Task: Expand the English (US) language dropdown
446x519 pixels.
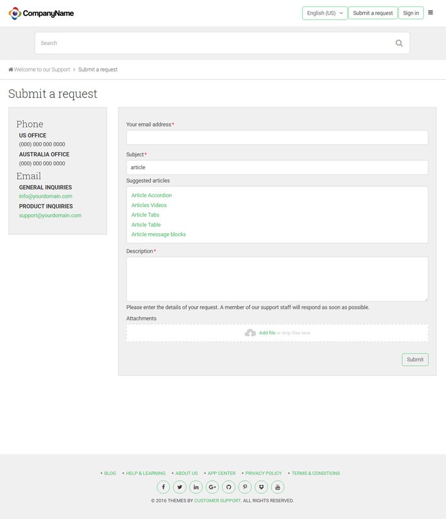Action: [324, 13]
